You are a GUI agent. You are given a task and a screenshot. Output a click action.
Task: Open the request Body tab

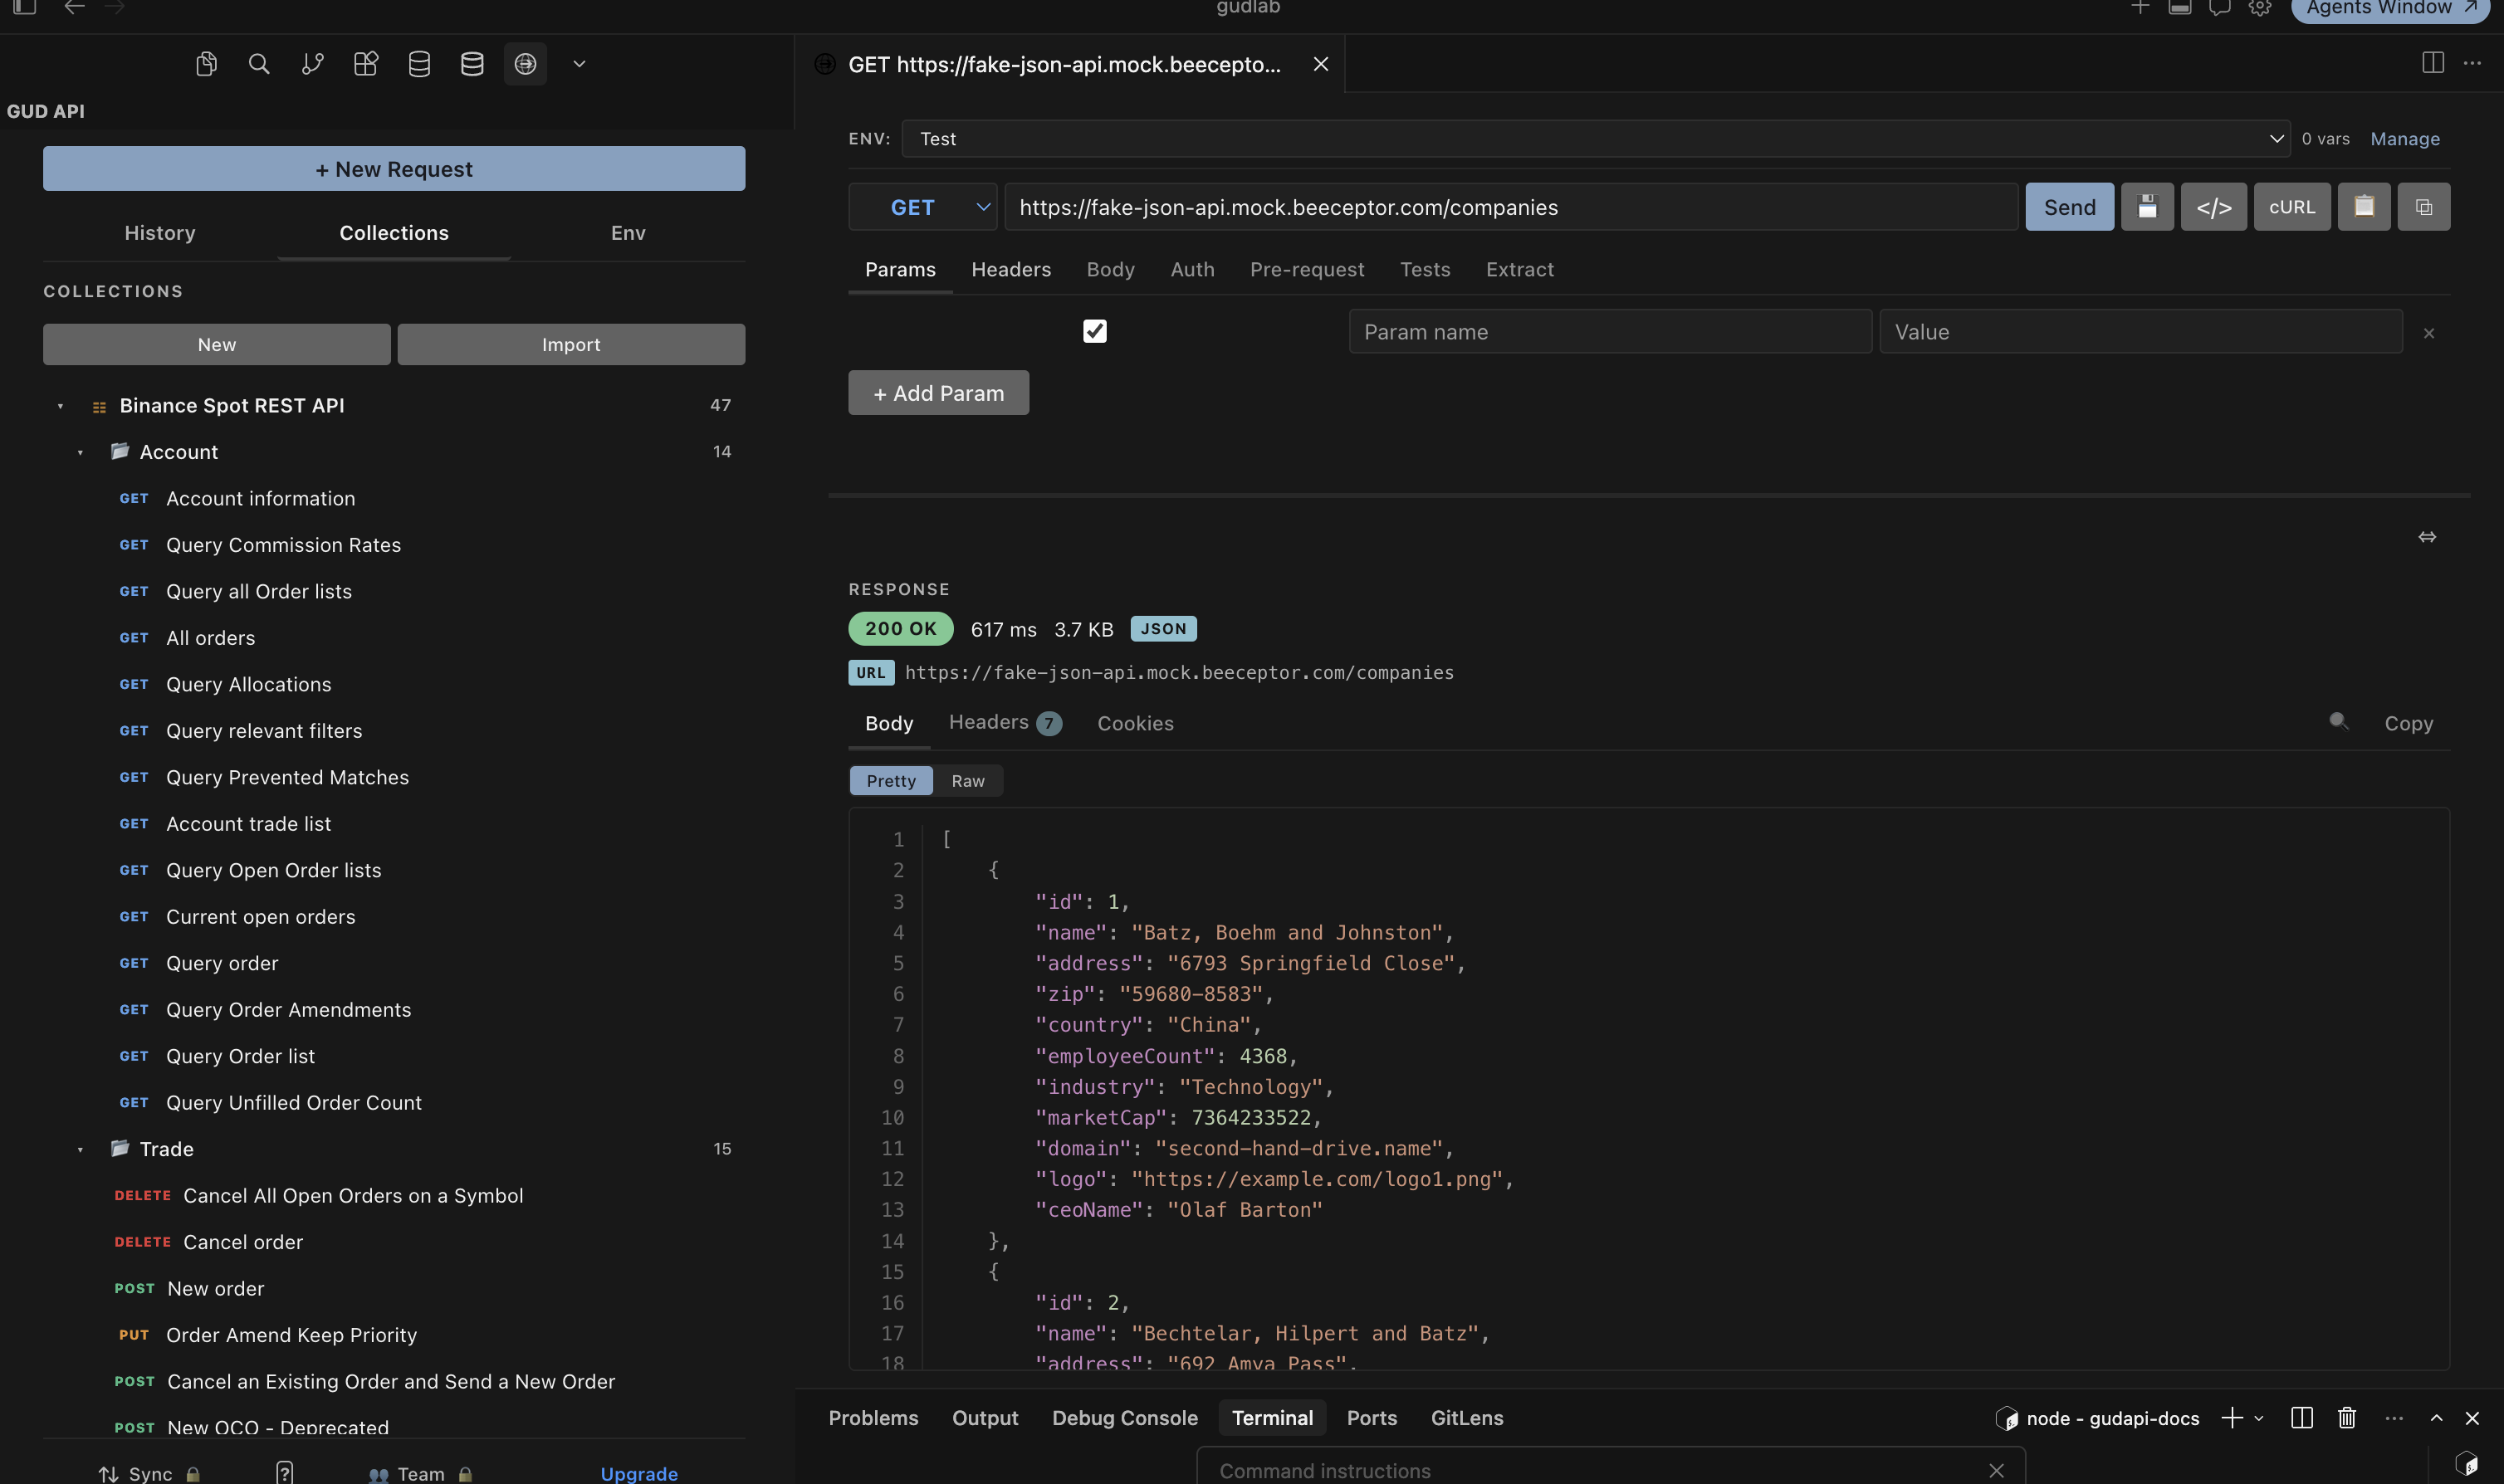(1111, 269)
